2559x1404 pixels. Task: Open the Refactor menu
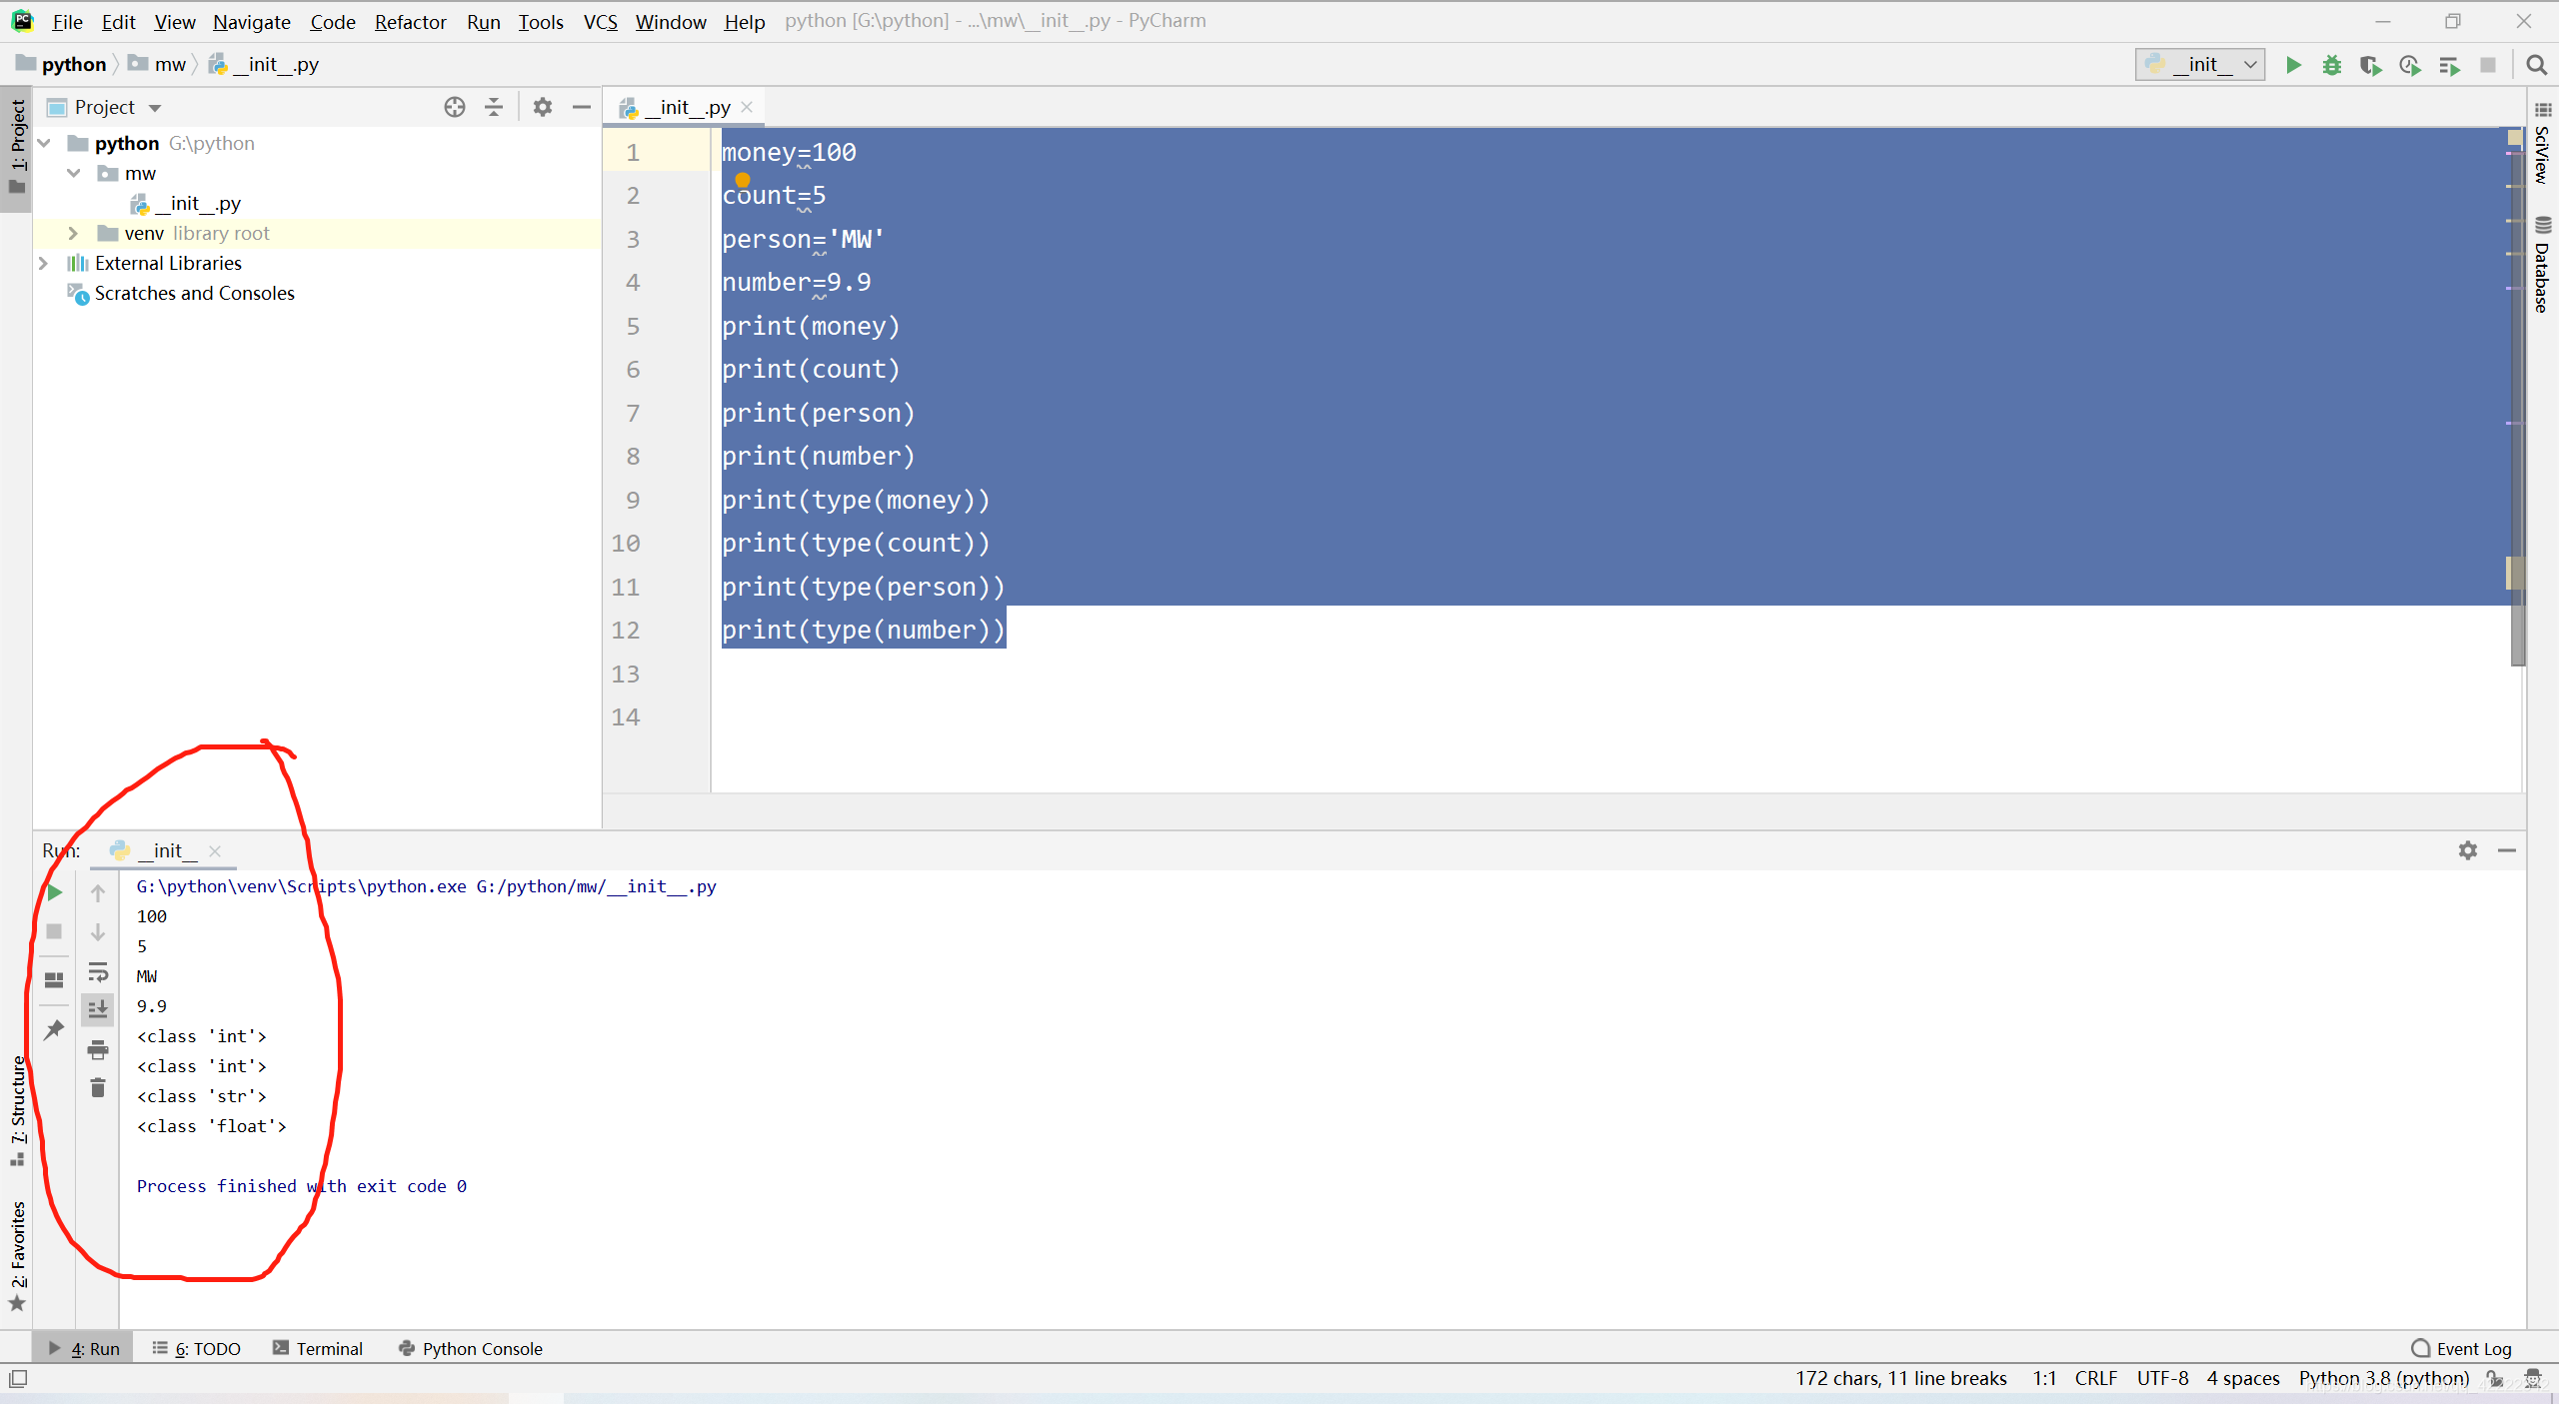point(410,22)
